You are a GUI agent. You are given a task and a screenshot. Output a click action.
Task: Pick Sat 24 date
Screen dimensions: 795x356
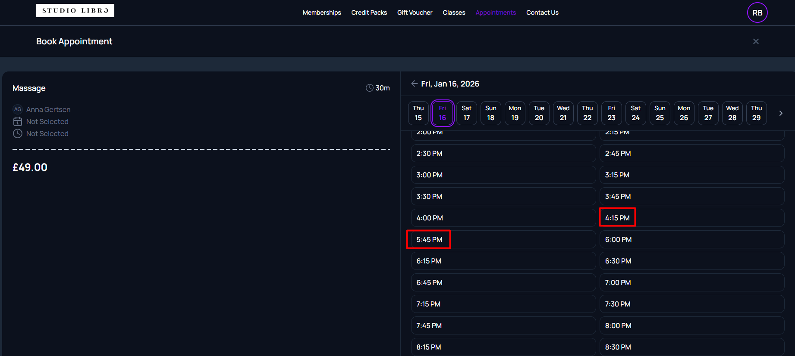636,113
